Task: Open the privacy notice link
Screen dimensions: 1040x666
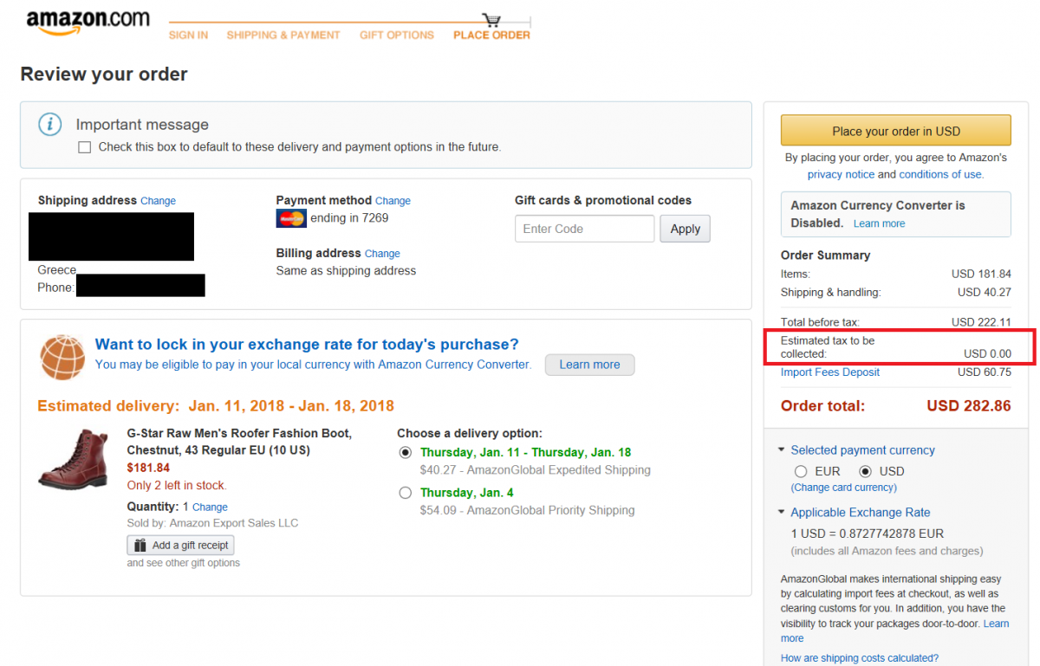Action: tap(841, 174)
